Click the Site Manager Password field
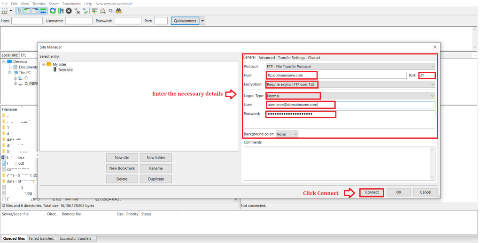 (x=350, y=114)
